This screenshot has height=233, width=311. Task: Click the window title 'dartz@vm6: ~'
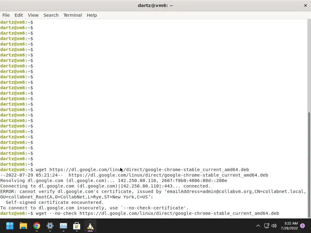coord(155,5)
